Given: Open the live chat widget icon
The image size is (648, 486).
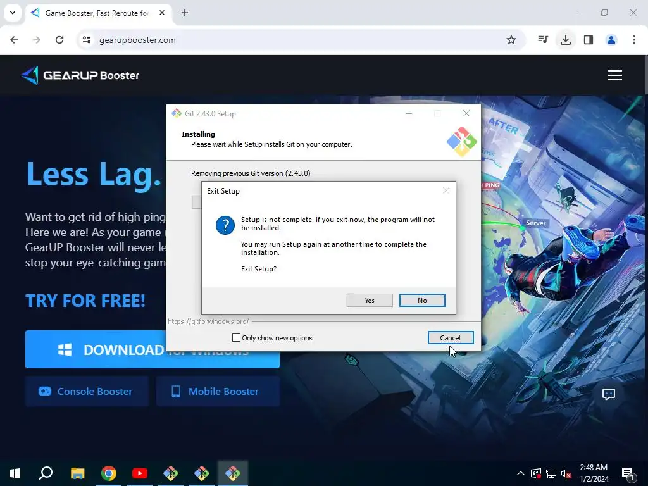Looking at the screenshot, I should coord(608,394).
